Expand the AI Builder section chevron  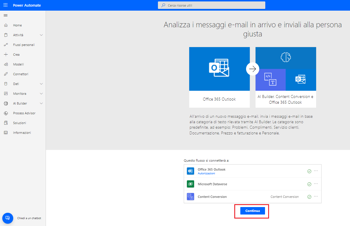pyautogui.click(x=41, y=103)
